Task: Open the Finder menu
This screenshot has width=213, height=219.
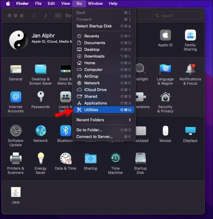Action: pyautogui.click(x=22, y=3)
